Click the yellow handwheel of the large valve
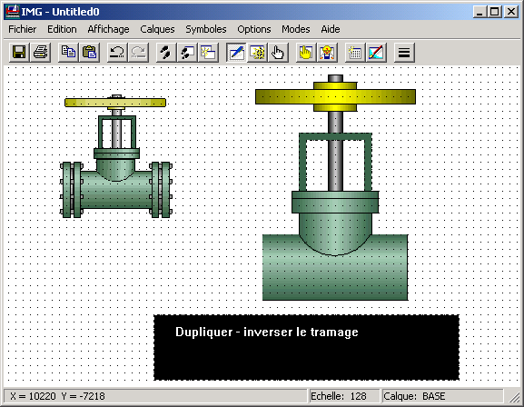Image resolution: width=524 pixels, height=407 pixels. [x=335, y=96]
